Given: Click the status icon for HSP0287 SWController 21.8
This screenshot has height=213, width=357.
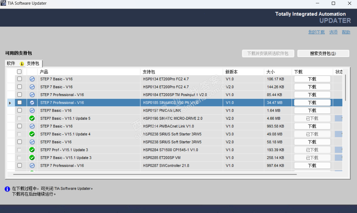Looking at the screenshot, I should point(32,166).
